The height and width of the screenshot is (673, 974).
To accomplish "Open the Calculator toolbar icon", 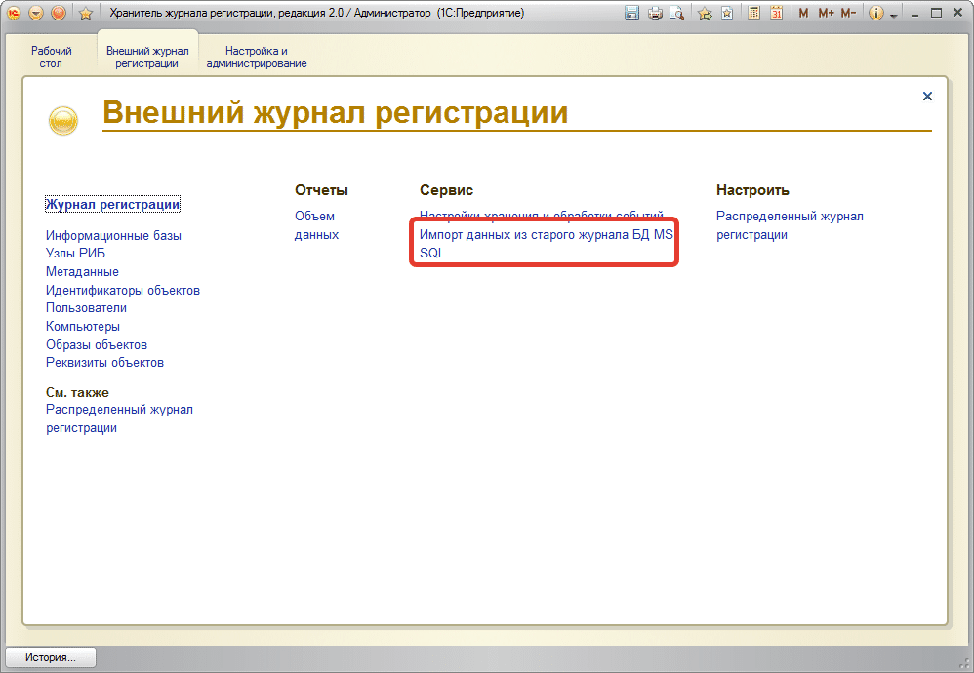I will click(x=752, y=13).
